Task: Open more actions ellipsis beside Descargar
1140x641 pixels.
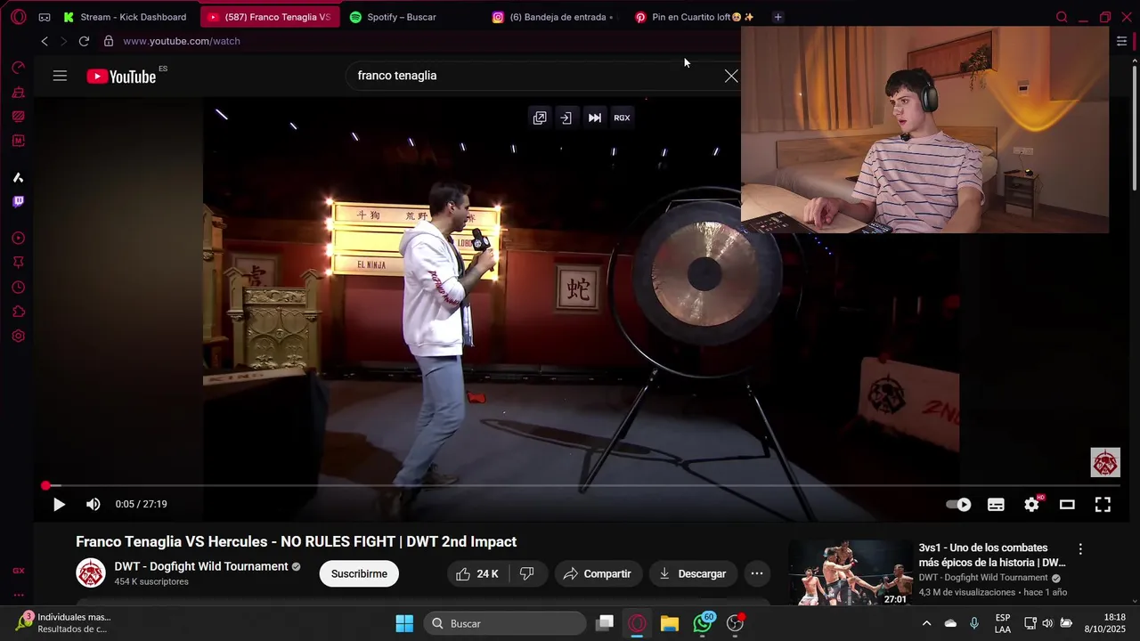Action: pyautogui.click(x=757, y=574)
